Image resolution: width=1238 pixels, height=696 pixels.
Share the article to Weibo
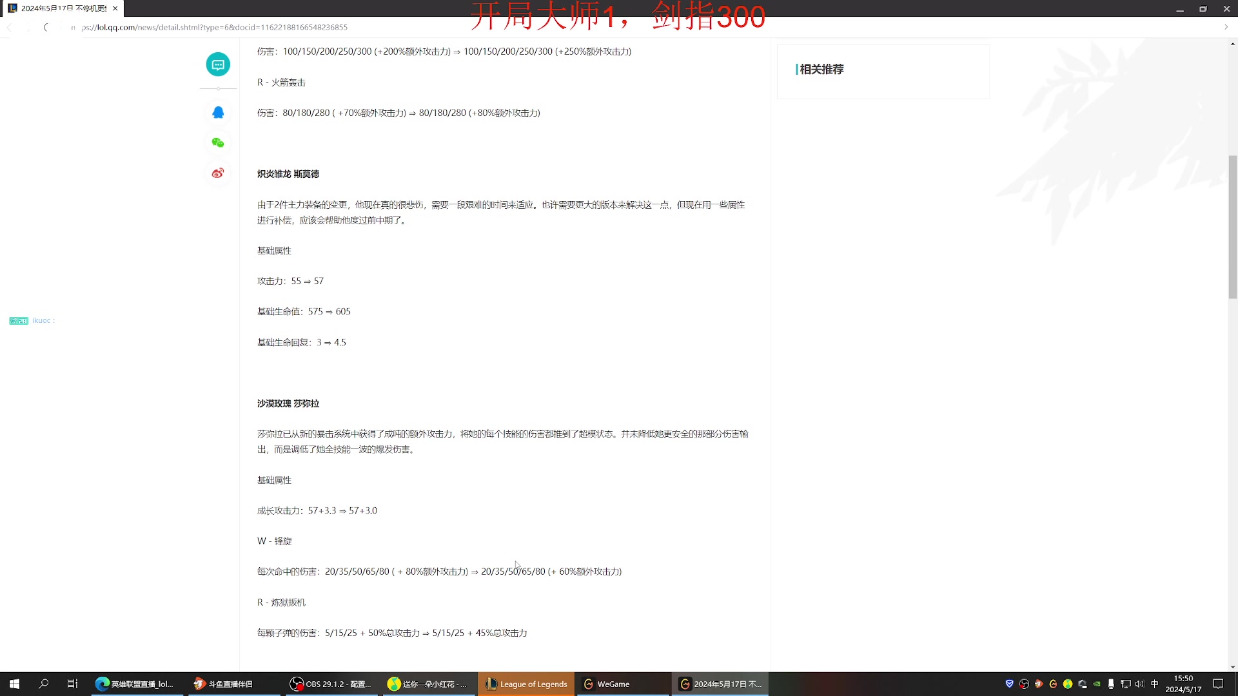tap(218, 172)
